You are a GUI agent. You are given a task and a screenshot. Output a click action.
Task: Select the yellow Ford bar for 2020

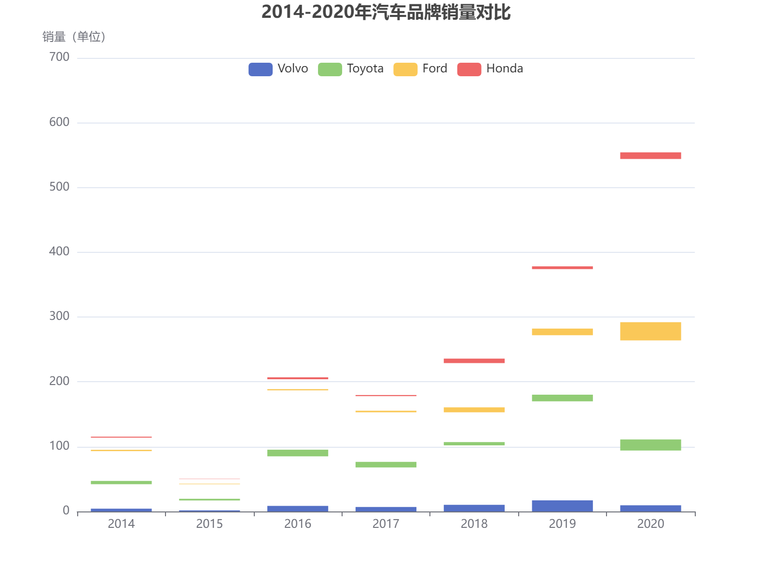[650, 331]
